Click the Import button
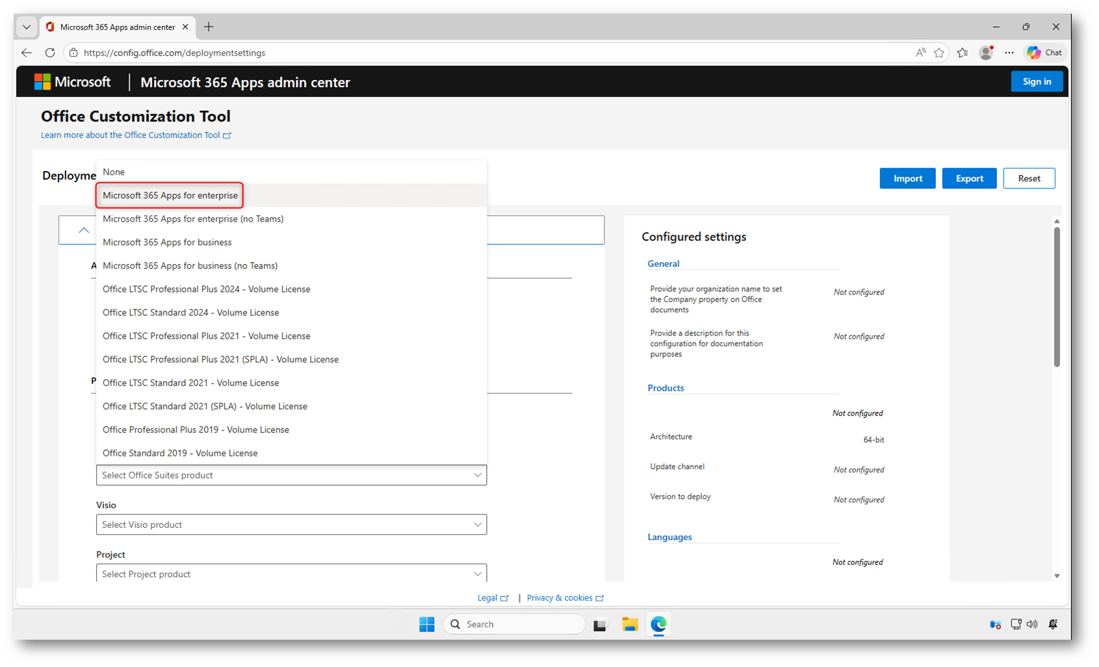This screenshot has height=667, width=1099. point(907,178)
